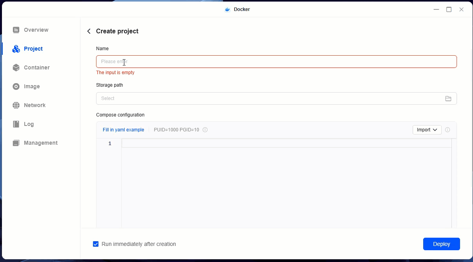Click the Overview sidebar icon

pyautogui.click(x=16, y=30)
